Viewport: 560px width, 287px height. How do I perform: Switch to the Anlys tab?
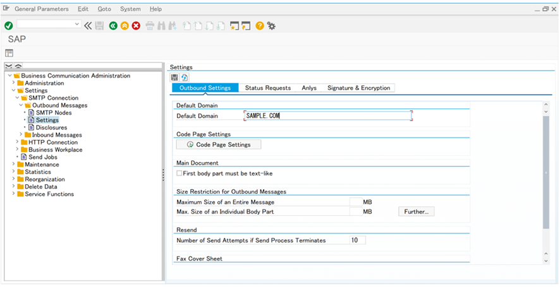(x=309, y=88)
